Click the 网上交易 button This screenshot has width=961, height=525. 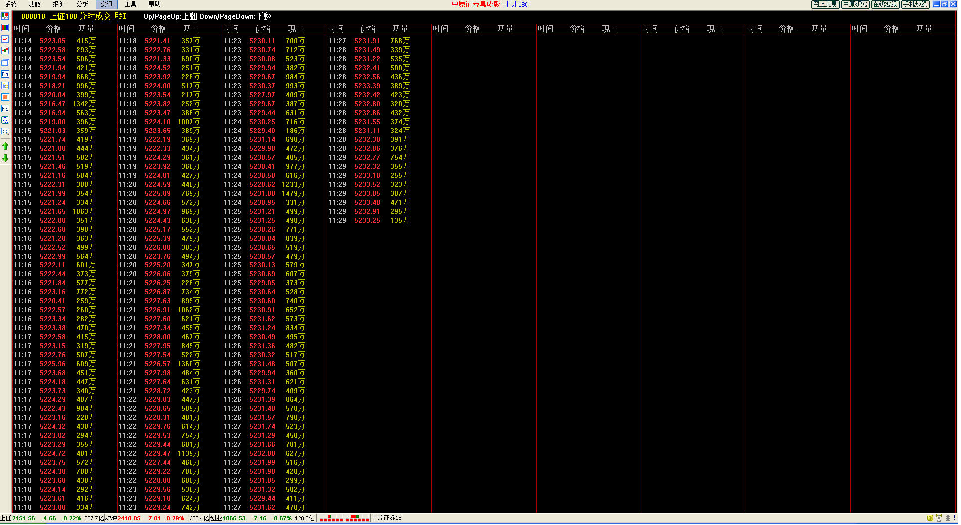825,4
